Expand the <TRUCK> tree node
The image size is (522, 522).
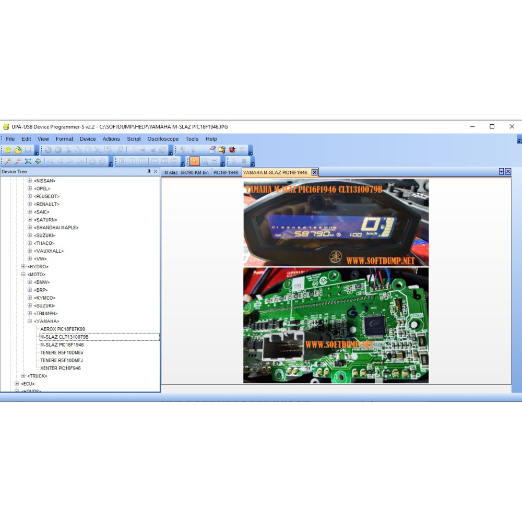tap(23, 376)
